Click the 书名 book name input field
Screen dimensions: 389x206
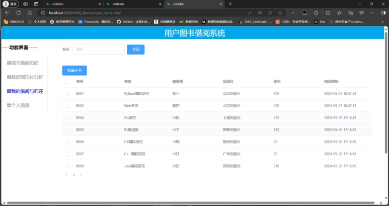(98, 50)
